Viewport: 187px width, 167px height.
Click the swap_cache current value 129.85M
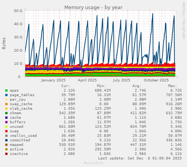[67, 104]
